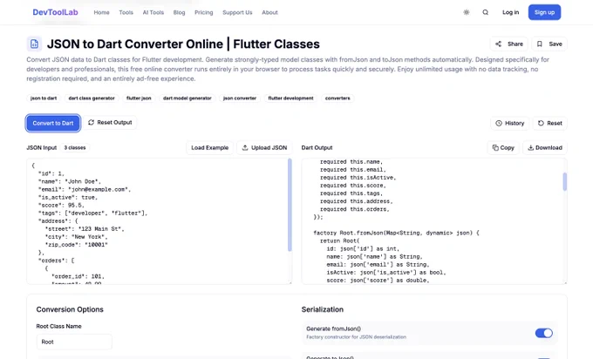Click the Share button
593x359 pixels.
[x=509, y=44]
